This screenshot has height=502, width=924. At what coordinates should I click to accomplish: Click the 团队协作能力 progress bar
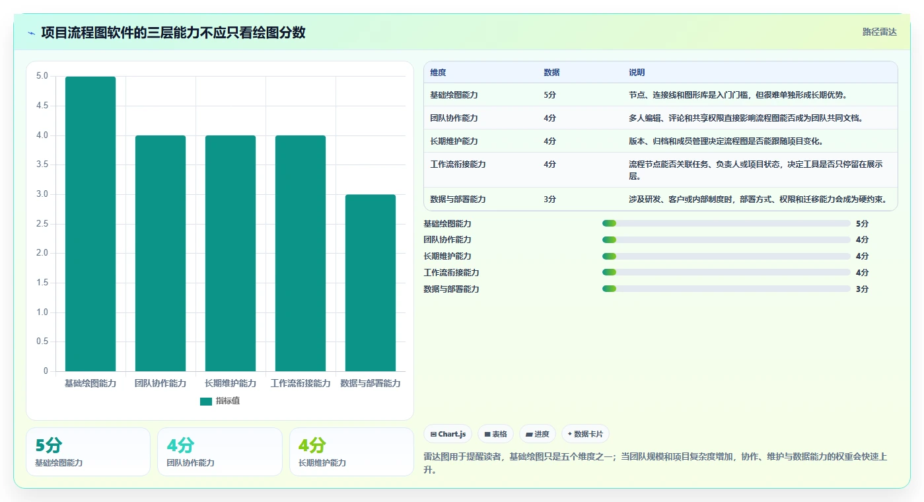pos(727,240)
